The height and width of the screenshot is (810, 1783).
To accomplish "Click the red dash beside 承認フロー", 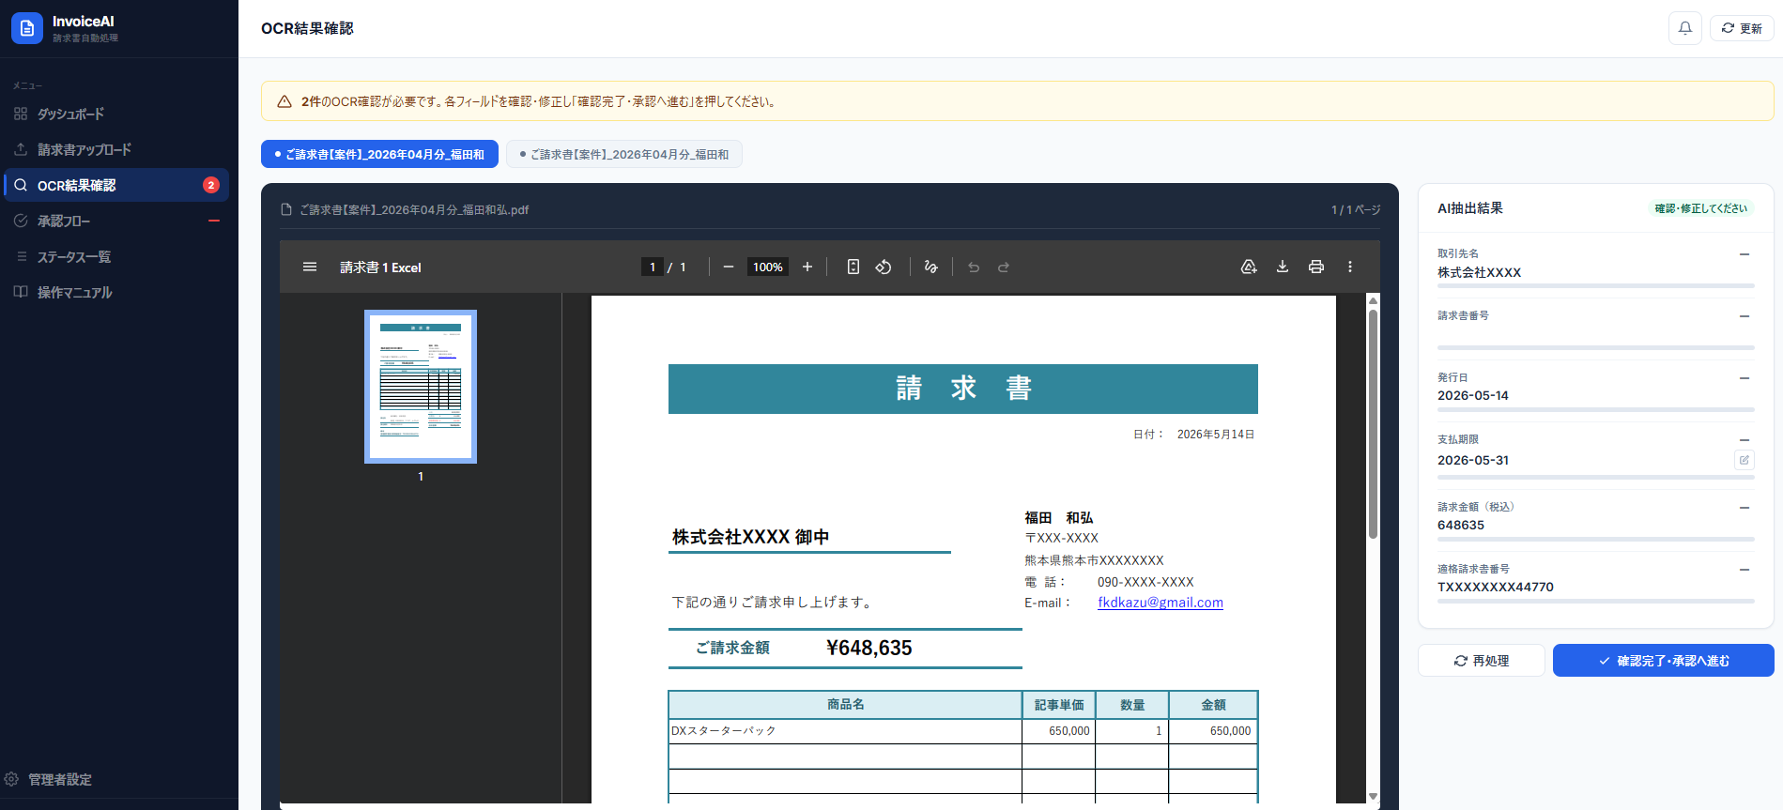I will tap(213, 221).
